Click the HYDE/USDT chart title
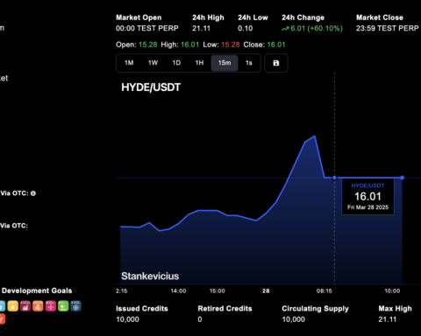This screenshot has width=421, height=336. click(x=151, y=87)
